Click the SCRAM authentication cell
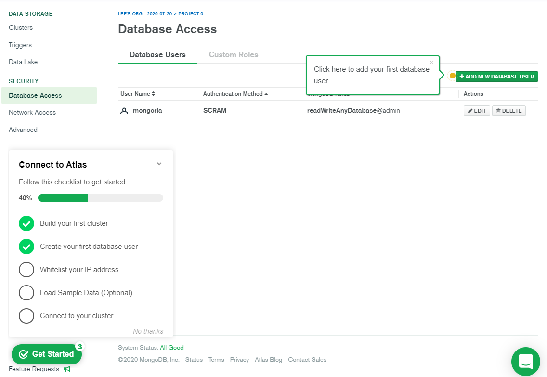Viewport: 547px width, 377px height. 215,111
